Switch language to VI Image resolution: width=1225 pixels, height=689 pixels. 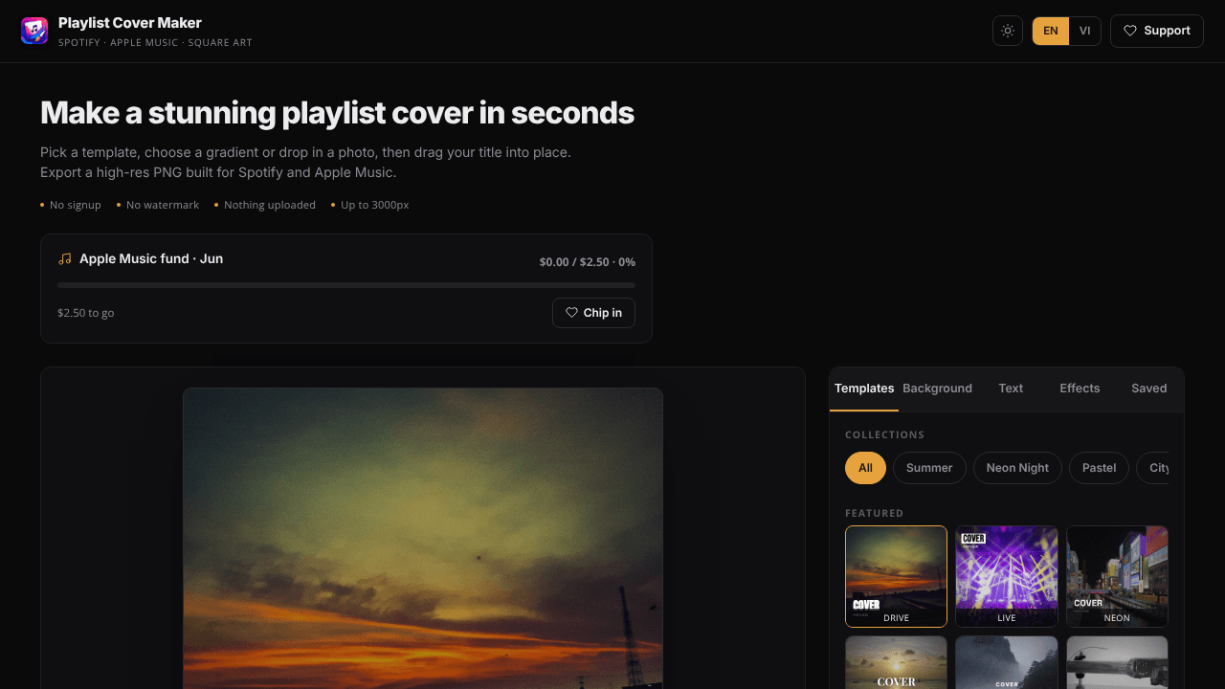point(1085,31)
